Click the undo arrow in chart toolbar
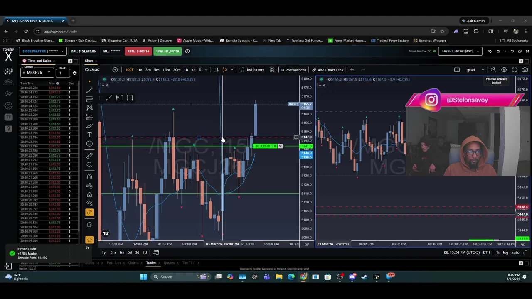The height and width of the screenshot is (299, 532). tap(352, 70)
